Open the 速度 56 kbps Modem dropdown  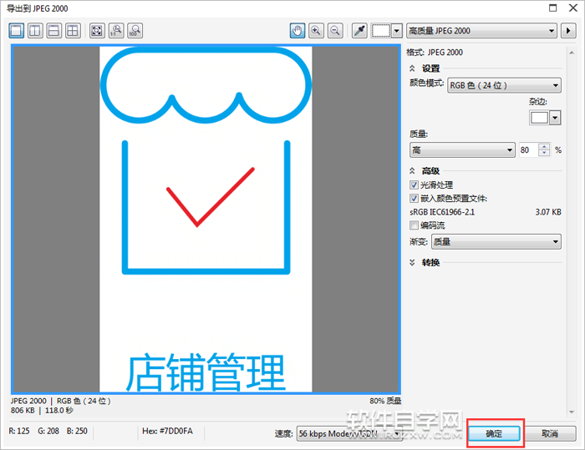349,433
